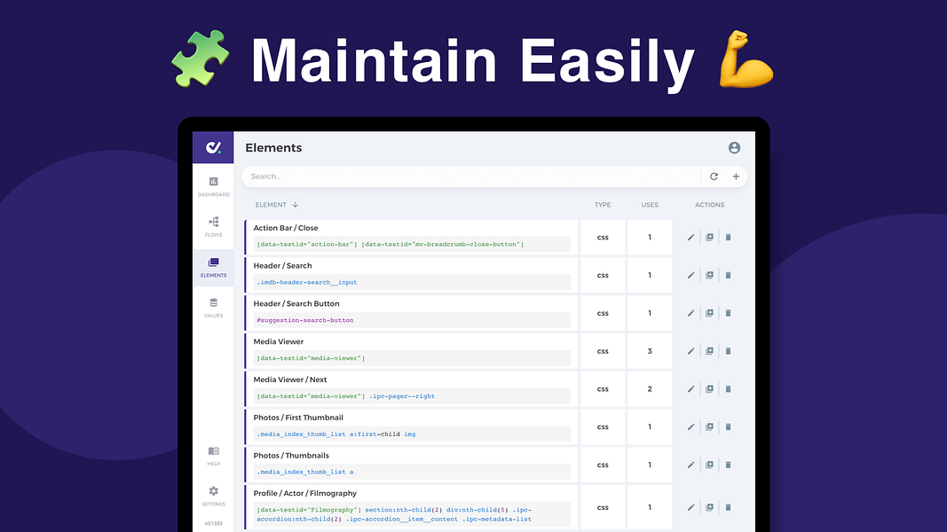
Task: Select the Photos / First Thumbnail row title
Action: (298, 418)
